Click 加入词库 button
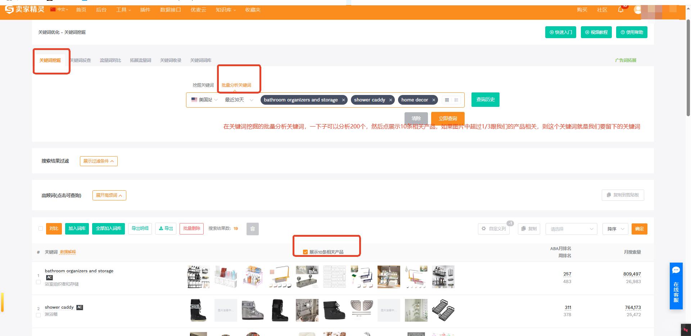 77,229
